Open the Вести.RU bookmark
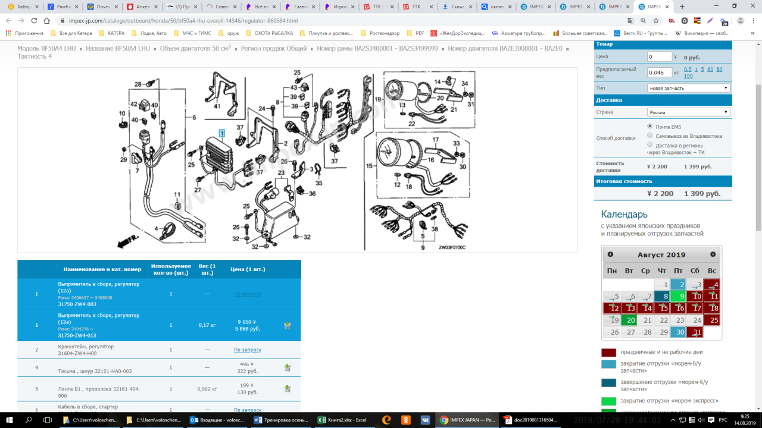Screen dimensions: 762x428 pos(640,33)
